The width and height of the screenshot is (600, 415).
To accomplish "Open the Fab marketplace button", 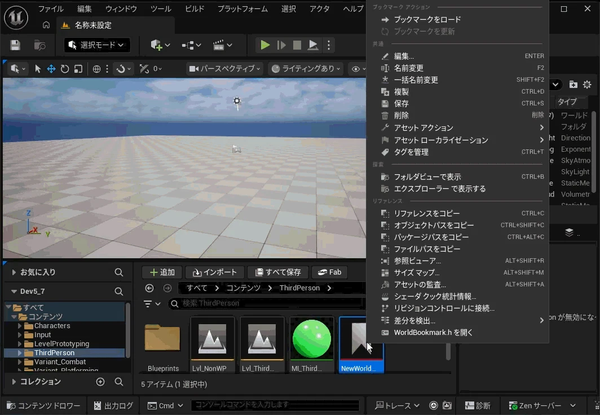I will tap(329, 272).
